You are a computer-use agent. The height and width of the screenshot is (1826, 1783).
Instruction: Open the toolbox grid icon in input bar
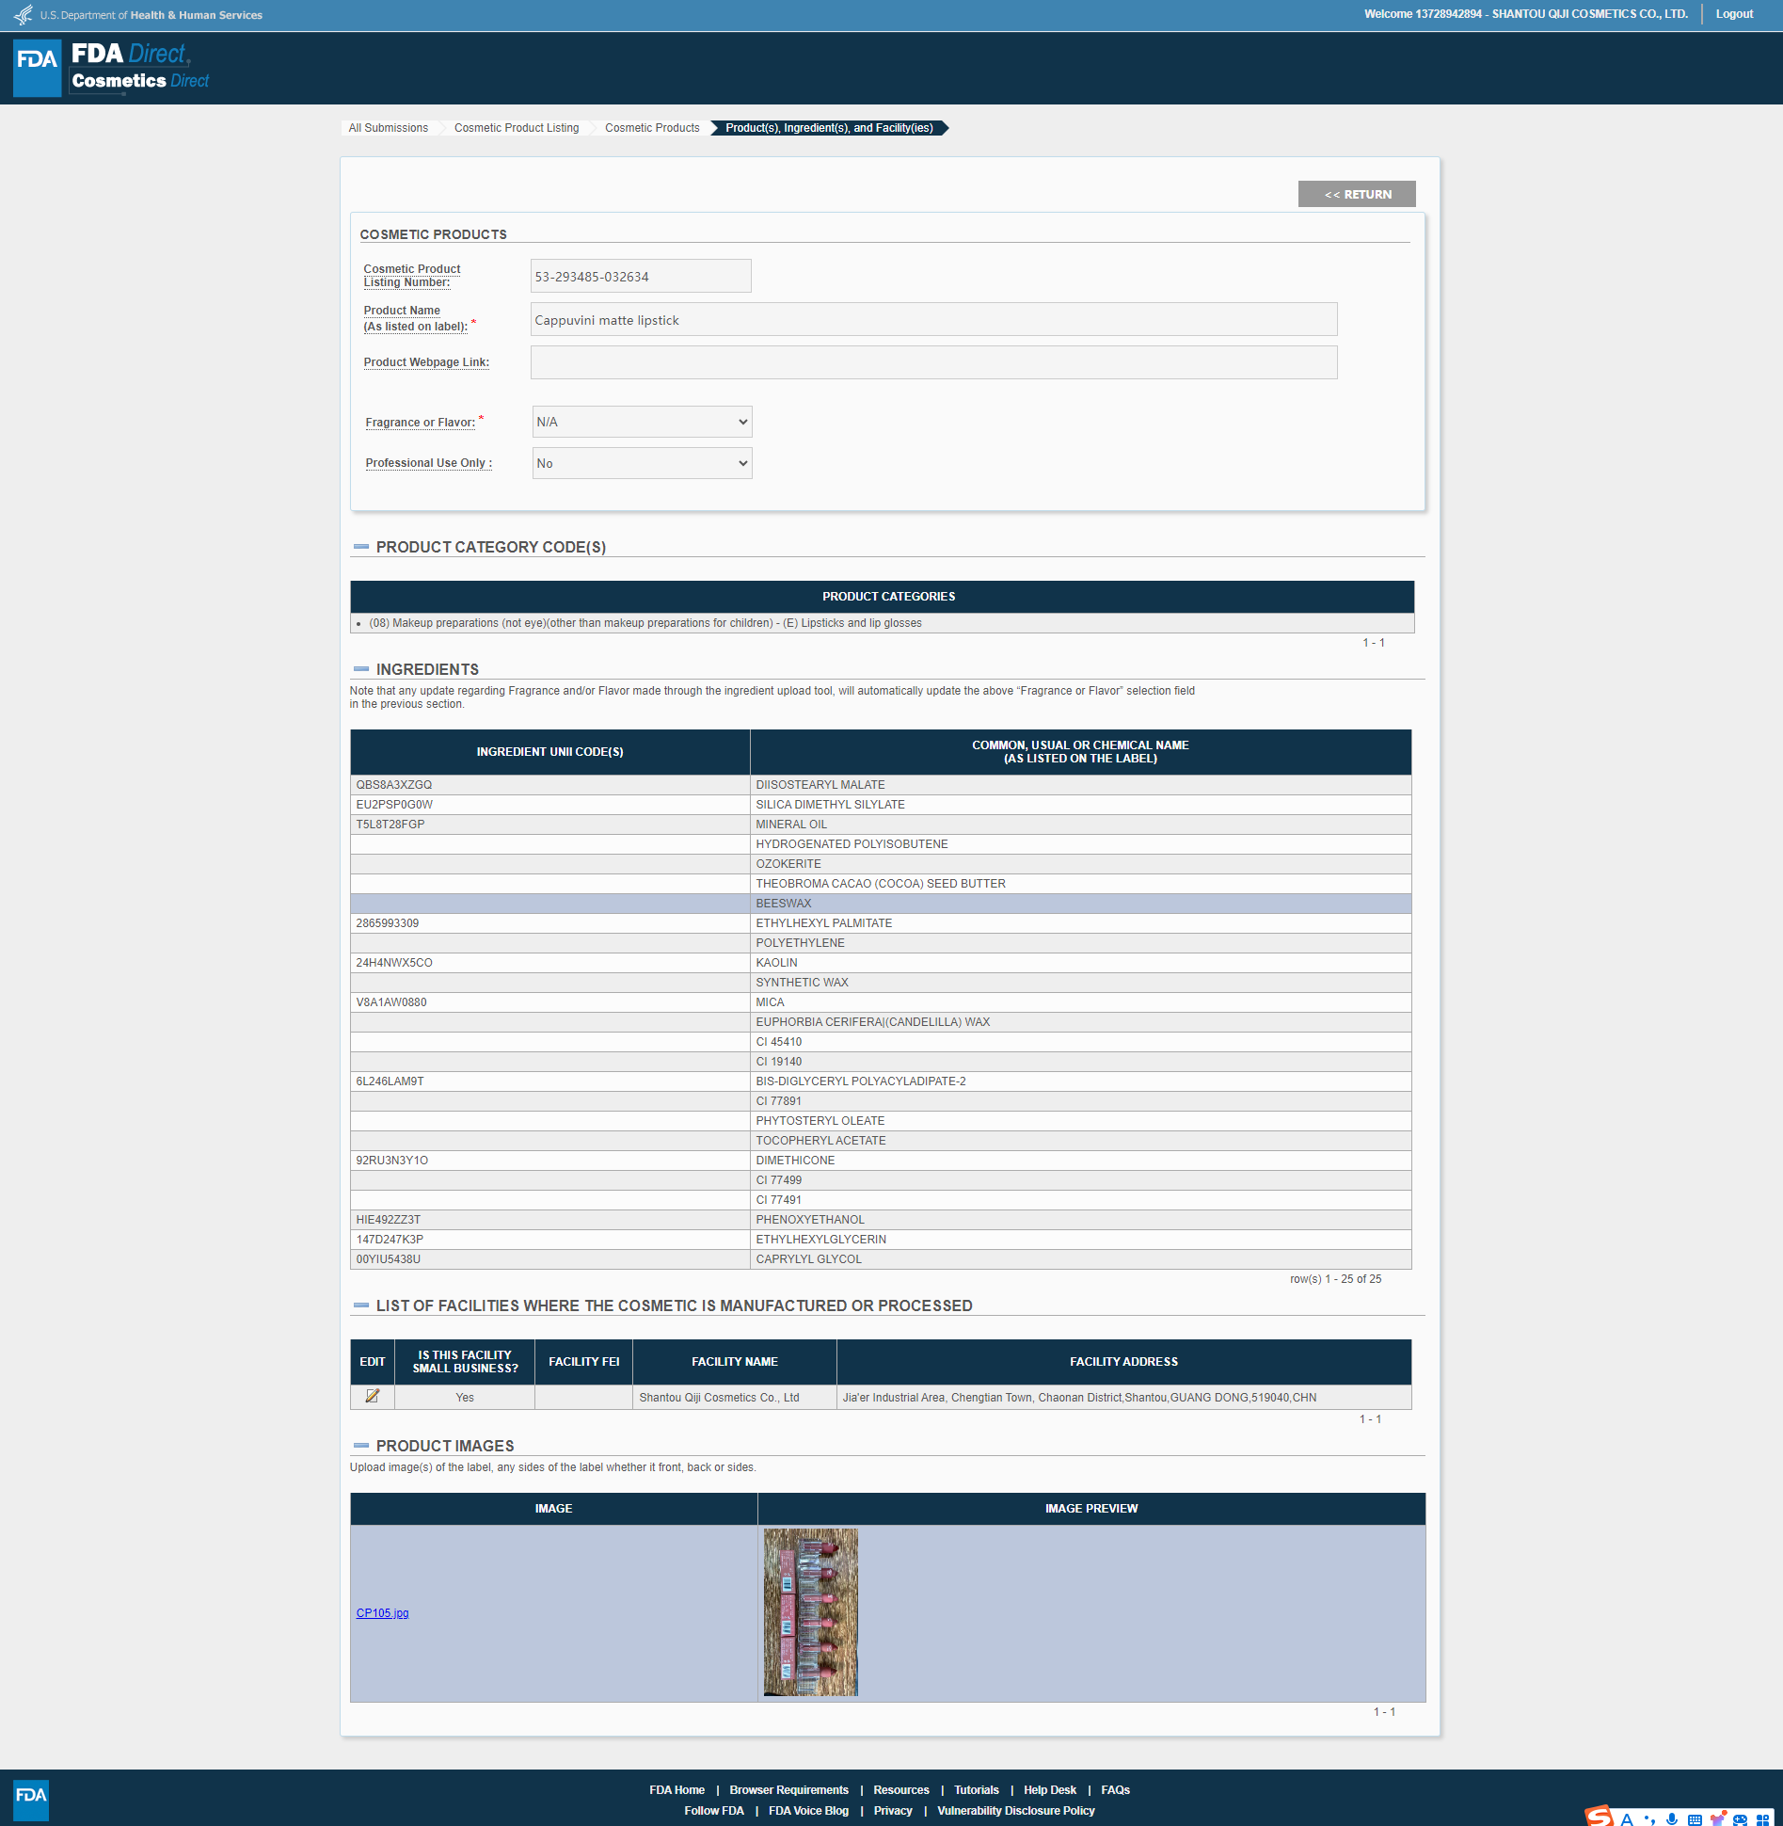point(1762,1819)
